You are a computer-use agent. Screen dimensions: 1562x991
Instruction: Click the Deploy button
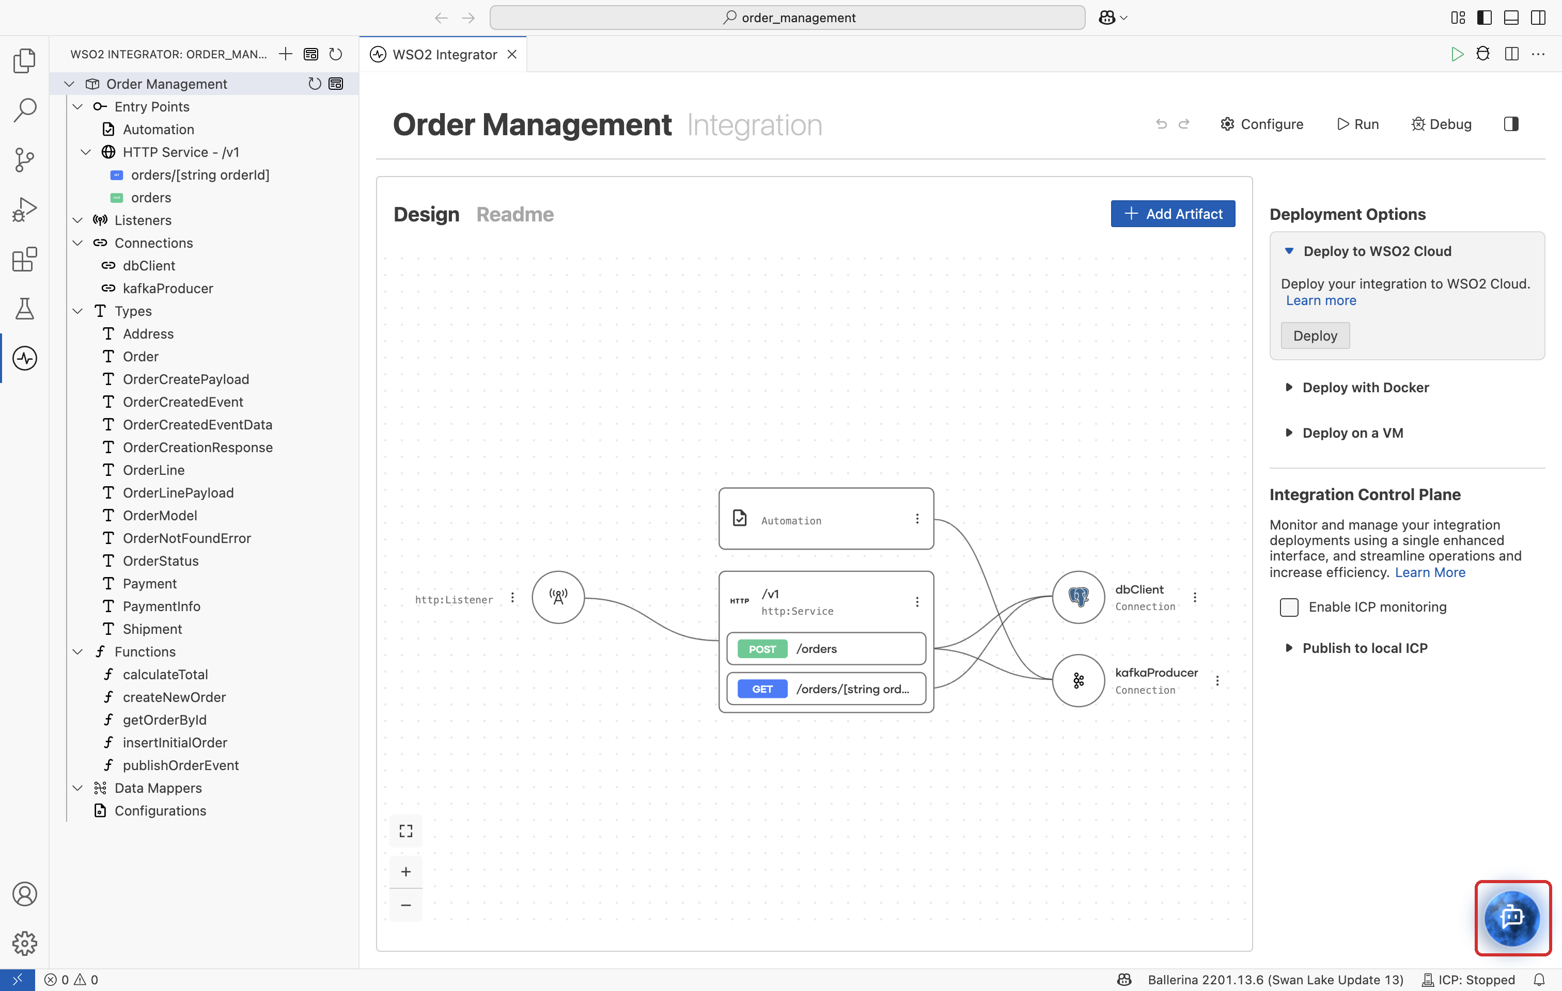click(x=1315, y=335)
